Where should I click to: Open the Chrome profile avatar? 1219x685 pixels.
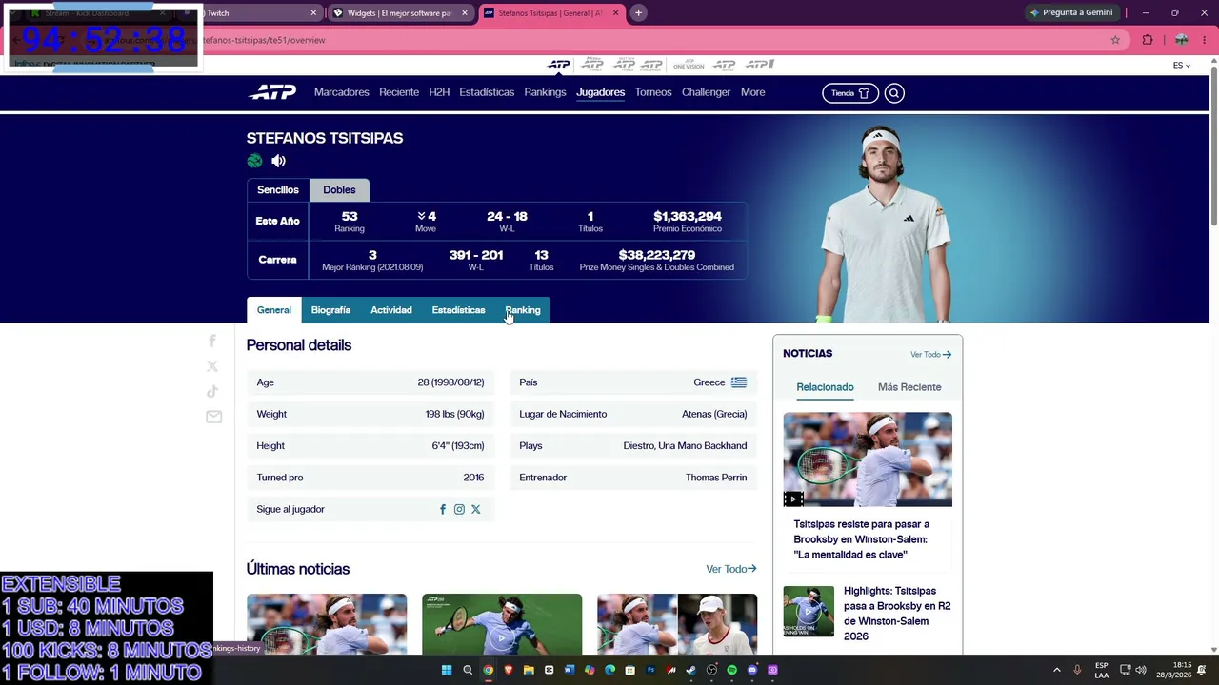click(x=1181, y=40)
